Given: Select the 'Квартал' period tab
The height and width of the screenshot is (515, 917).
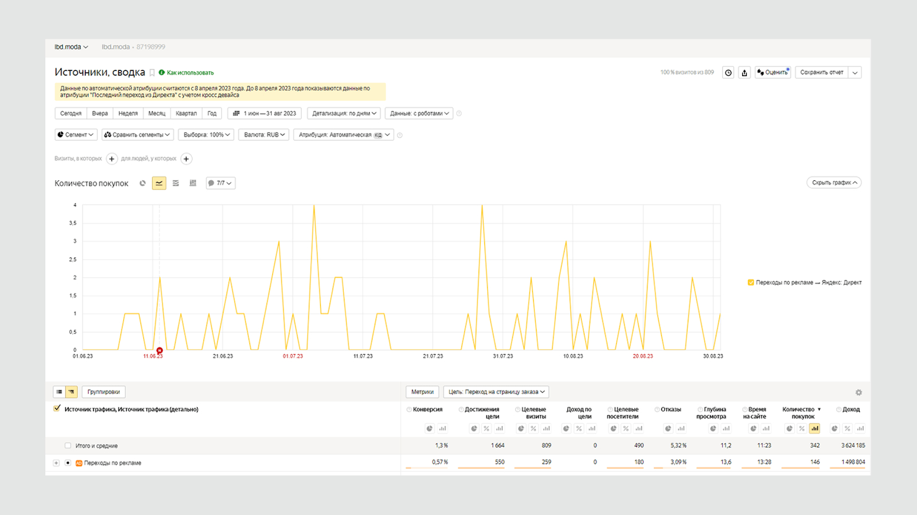Looking at the screenshot, I should (x=186, y=113).
